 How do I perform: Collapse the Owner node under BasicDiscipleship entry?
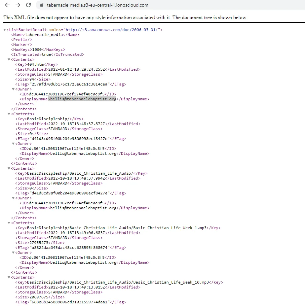[x=13, y=144]
